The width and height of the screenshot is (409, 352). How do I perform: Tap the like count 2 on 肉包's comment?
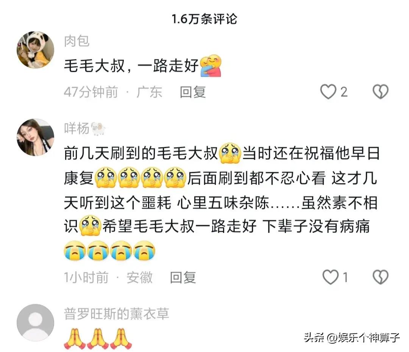tap(344, 92)
